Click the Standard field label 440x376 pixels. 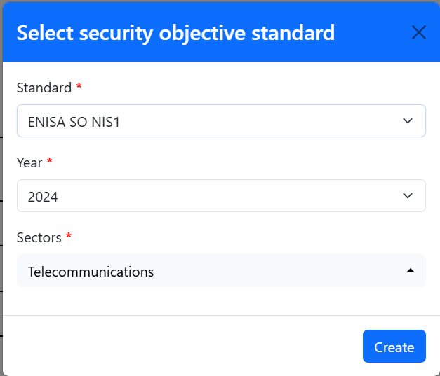[x=44, y=88]
